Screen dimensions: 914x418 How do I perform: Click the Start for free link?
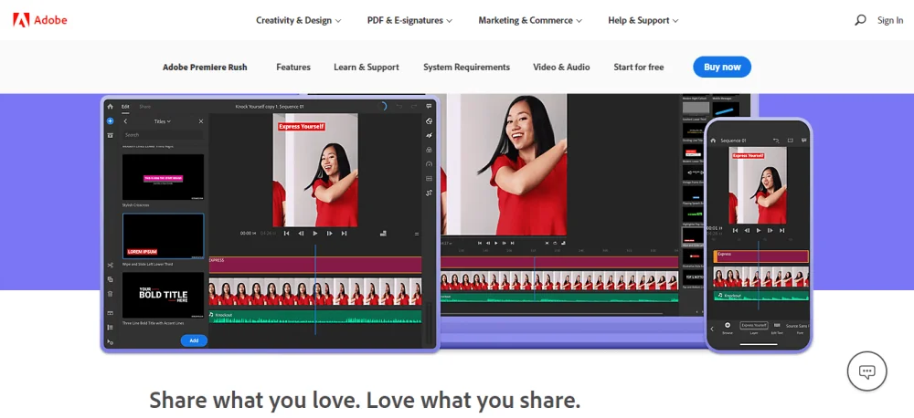click(639, 68)
